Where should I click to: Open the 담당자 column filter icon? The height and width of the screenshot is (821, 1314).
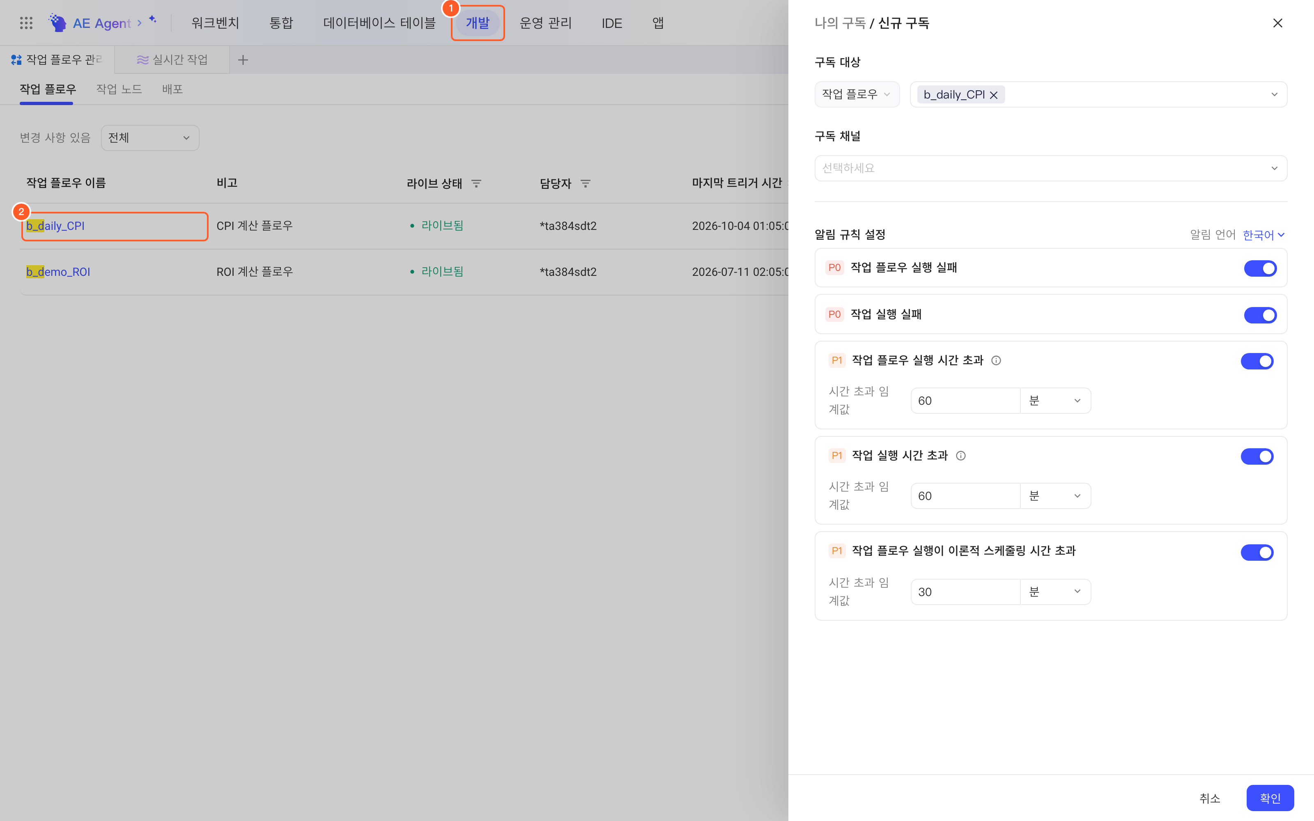(x=585, y=183)
